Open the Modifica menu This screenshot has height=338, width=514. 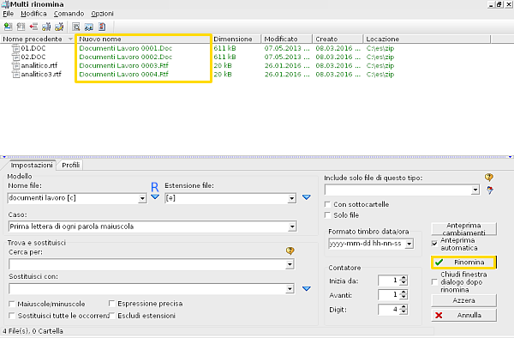pyautogui.click(x=33, y=14)
